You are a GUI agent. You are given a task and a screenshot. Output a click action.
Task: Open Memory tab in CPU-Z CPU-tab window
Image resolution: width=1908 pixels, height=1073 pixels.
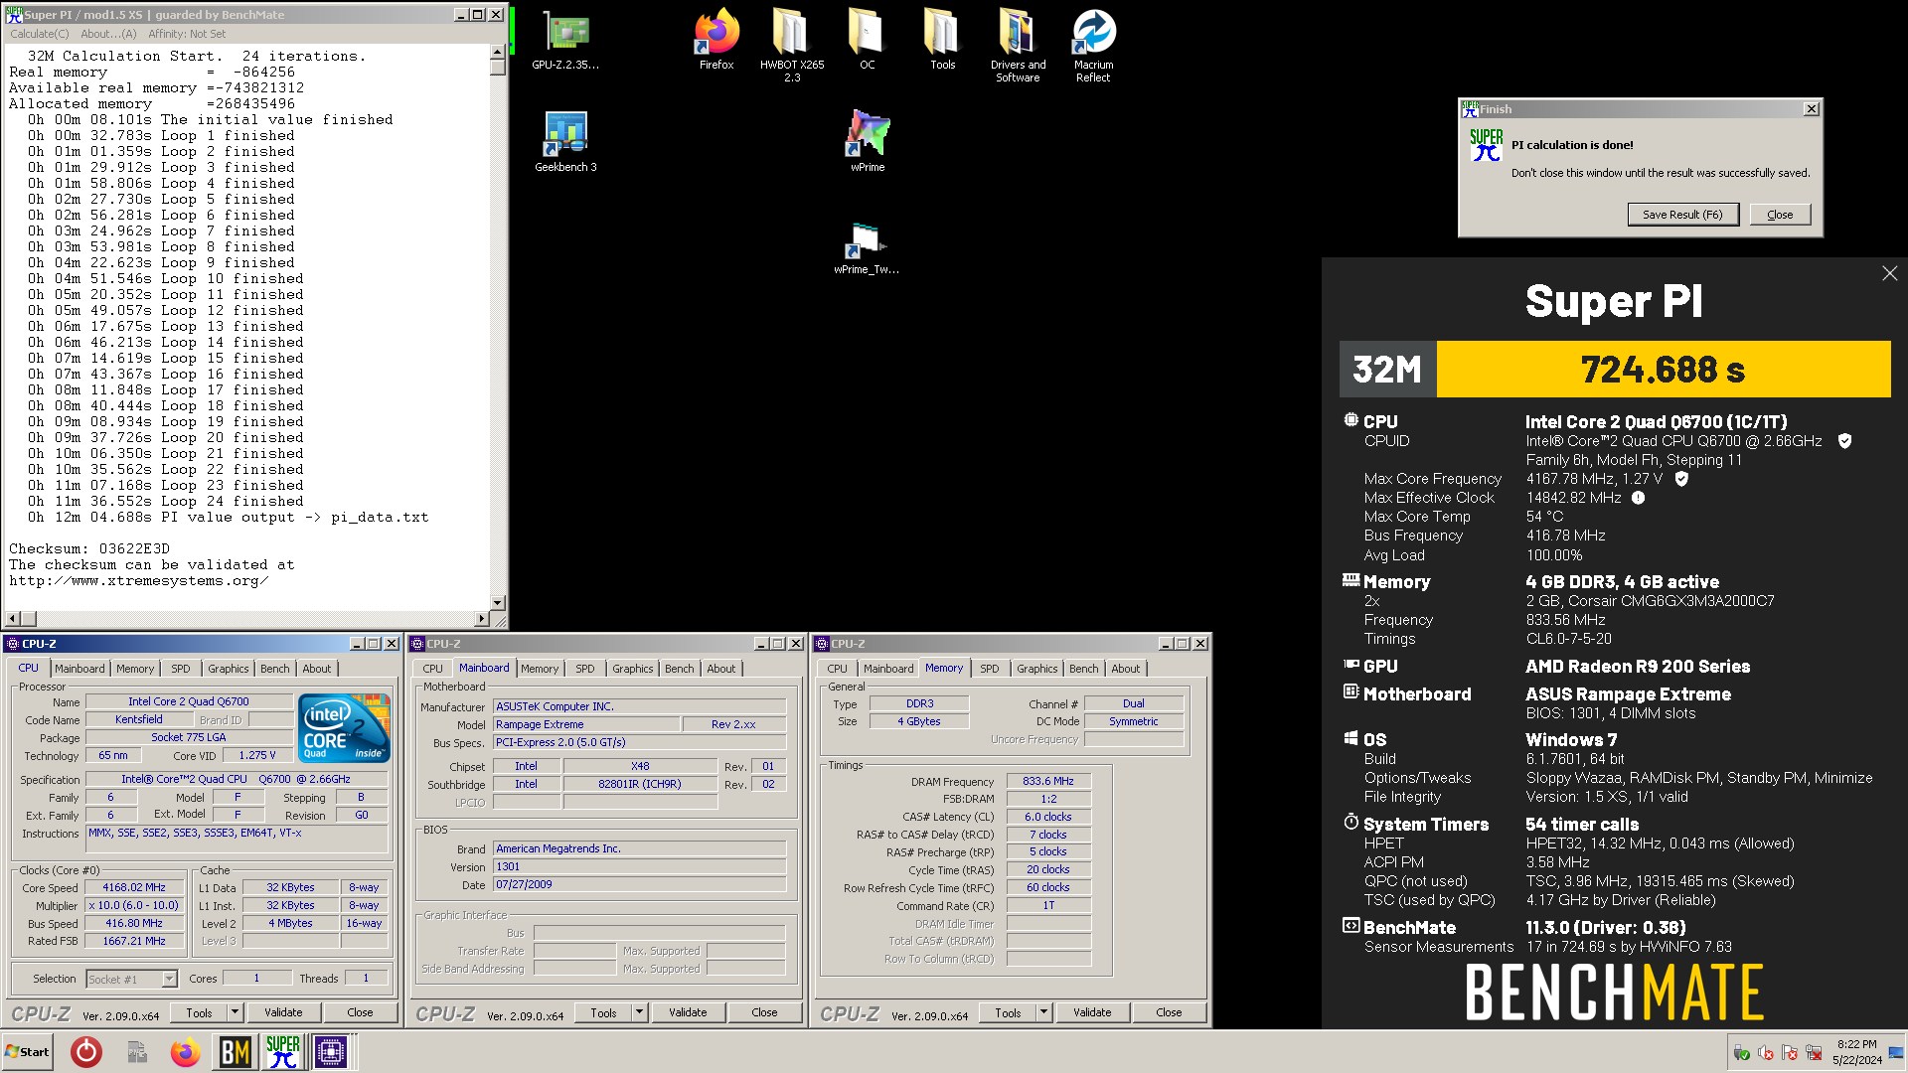pos(135,669)
